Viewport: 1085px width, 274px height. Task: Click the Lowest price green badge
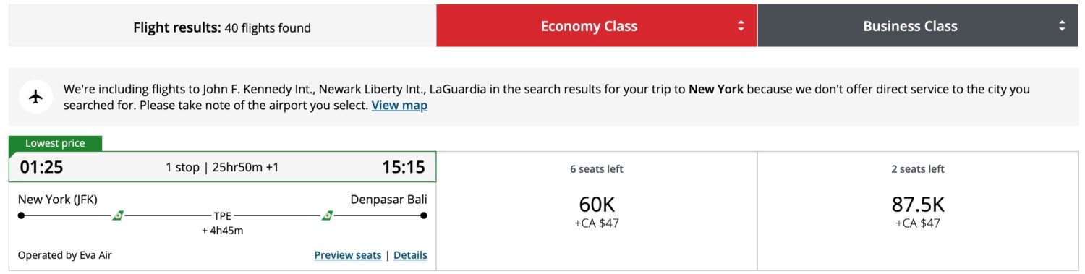pyautogui.click(x=56, y=143)
